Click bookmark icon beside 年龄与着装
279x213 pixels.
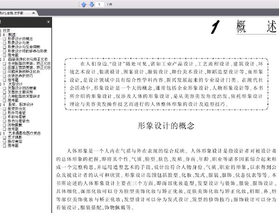[5, 117]
